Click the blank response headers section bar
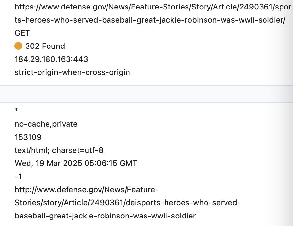The image size is (293, 226). (146, 94)
